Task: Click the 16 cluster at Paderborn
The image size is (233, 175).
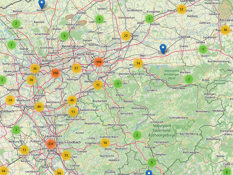Action: [x=225, y=30]
